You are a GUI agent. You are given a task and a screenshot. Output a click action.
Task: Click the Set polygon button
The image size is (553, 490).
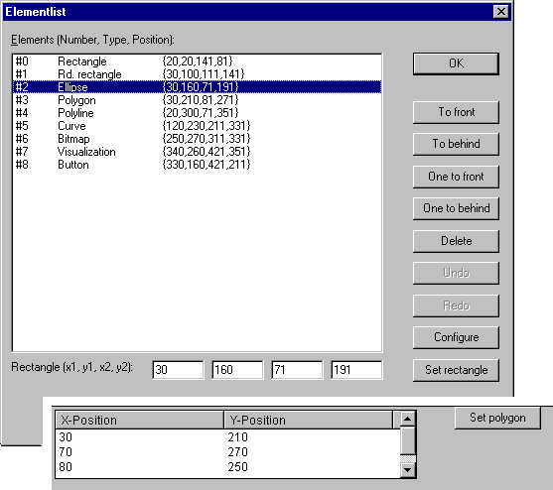coord(497,419)
